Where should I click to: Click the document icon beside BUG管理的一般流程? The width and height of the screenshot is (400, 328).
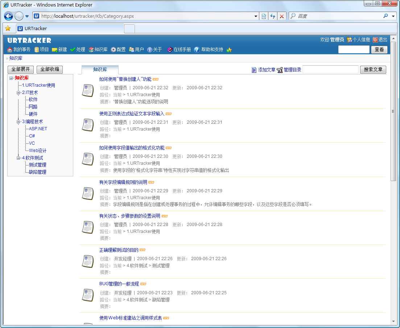pyautogui.click(x=88, y=295)
